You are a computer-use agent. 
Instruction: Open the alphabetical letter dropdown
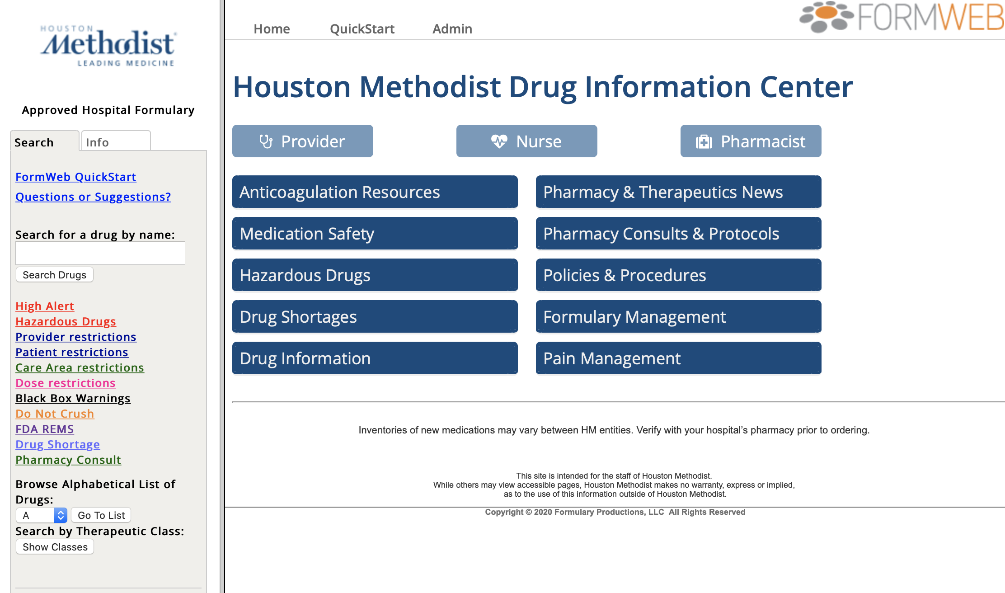(x=42, y=515)
